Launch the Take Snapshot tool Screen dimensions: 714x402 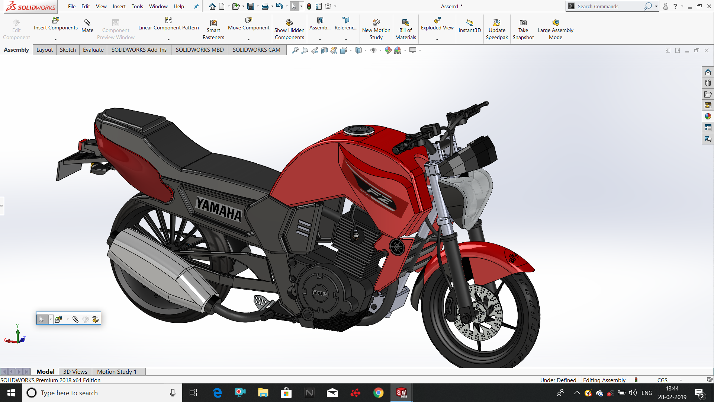[x=523, y=28]
